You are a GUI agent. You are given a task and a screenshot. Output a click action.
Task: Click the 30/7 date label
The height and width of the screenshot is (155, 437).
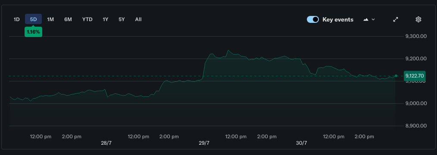click(x=302, y=143)
